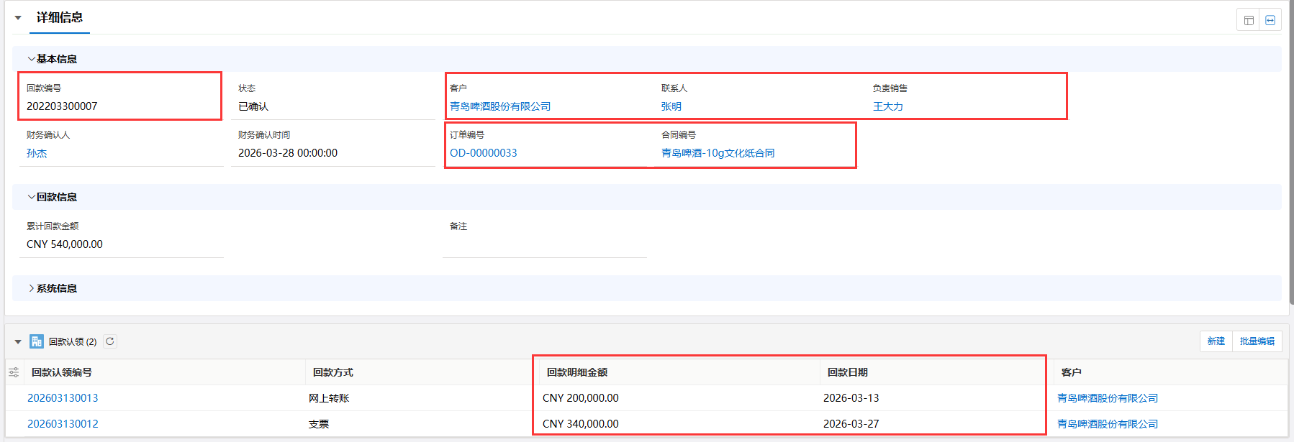This screenshot has height=442, width=1294.
Task: Expand the 系统信息 section
Action: 31,288
